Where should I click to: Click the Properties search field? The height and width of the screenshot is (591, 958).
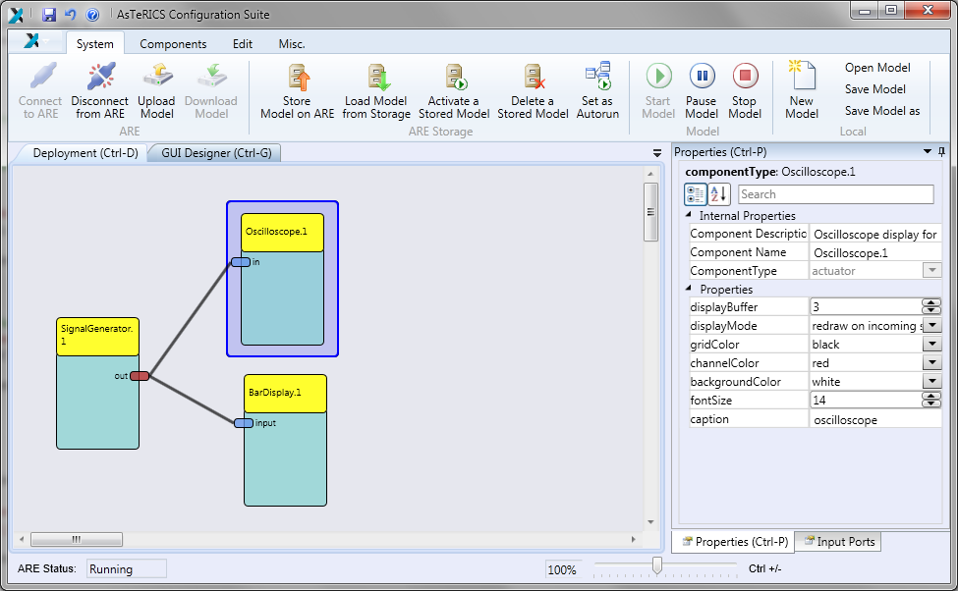835,194
